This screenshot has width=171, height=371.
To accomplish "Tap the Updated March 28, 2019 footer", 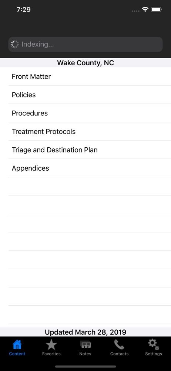I will tap(85, 332).
